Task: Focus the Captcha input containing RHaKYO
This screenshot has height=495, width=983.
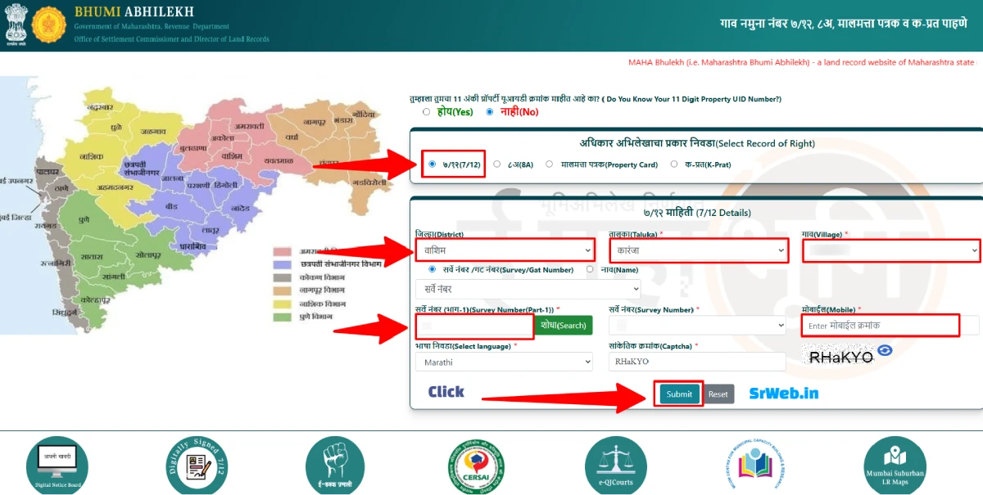Action: [x=698, y=362]
